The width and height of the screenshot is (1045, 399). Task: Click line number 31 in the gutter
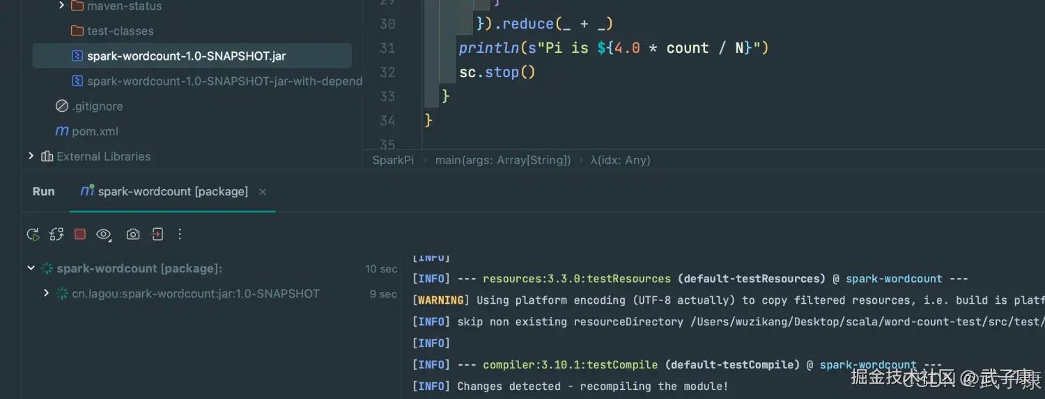click(x=387, y=48)
